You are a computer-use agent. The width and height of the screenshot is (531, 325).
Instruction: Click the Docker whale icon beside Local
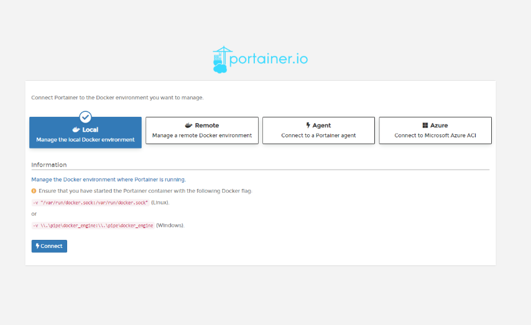coord(76,130)
